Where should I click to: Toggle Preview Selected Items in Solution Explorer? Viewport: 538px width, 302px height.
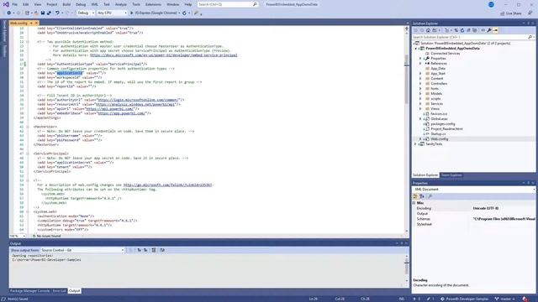[x=495, y=30]
